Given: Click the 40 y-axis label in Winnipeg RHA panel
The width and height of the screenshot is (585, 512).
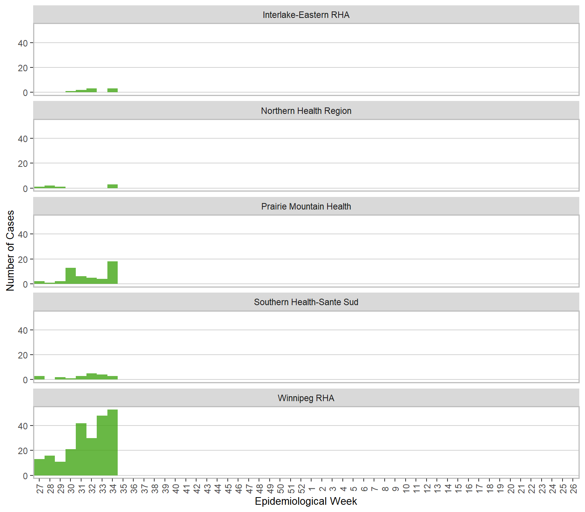Looking at the screenshot, I should pyautogui.click(x=23, y=426).
